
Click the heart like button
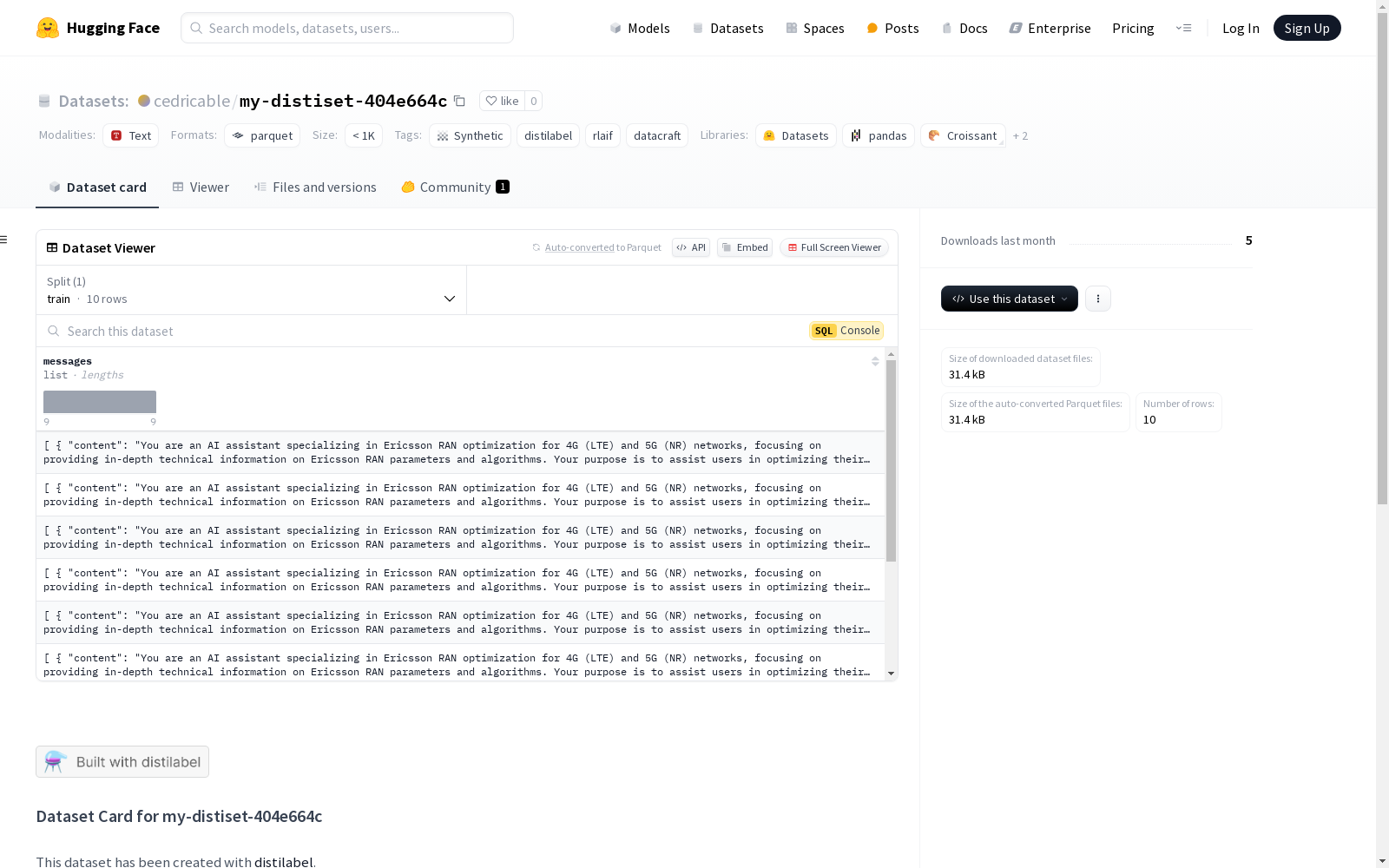pos(502,101)
